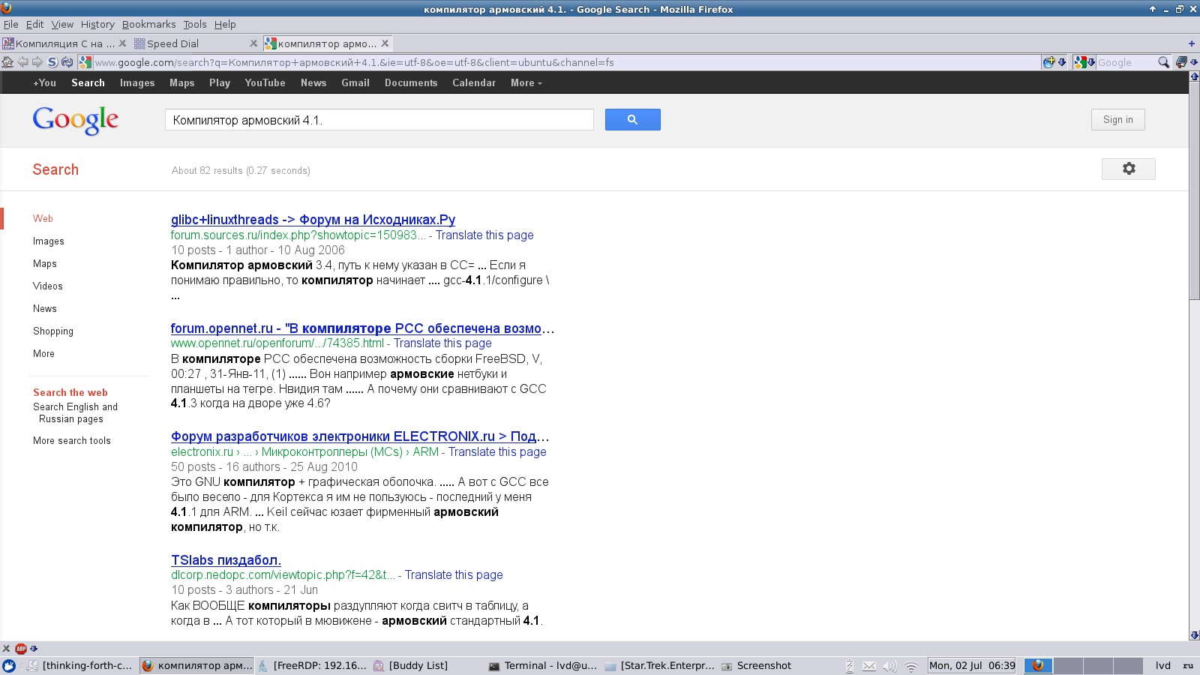Click the reload page icon

67,62
